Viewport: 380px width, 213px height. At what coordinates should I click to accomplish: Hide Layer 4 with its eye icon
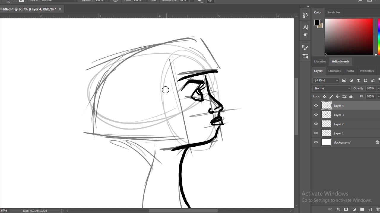coord(316,106)
